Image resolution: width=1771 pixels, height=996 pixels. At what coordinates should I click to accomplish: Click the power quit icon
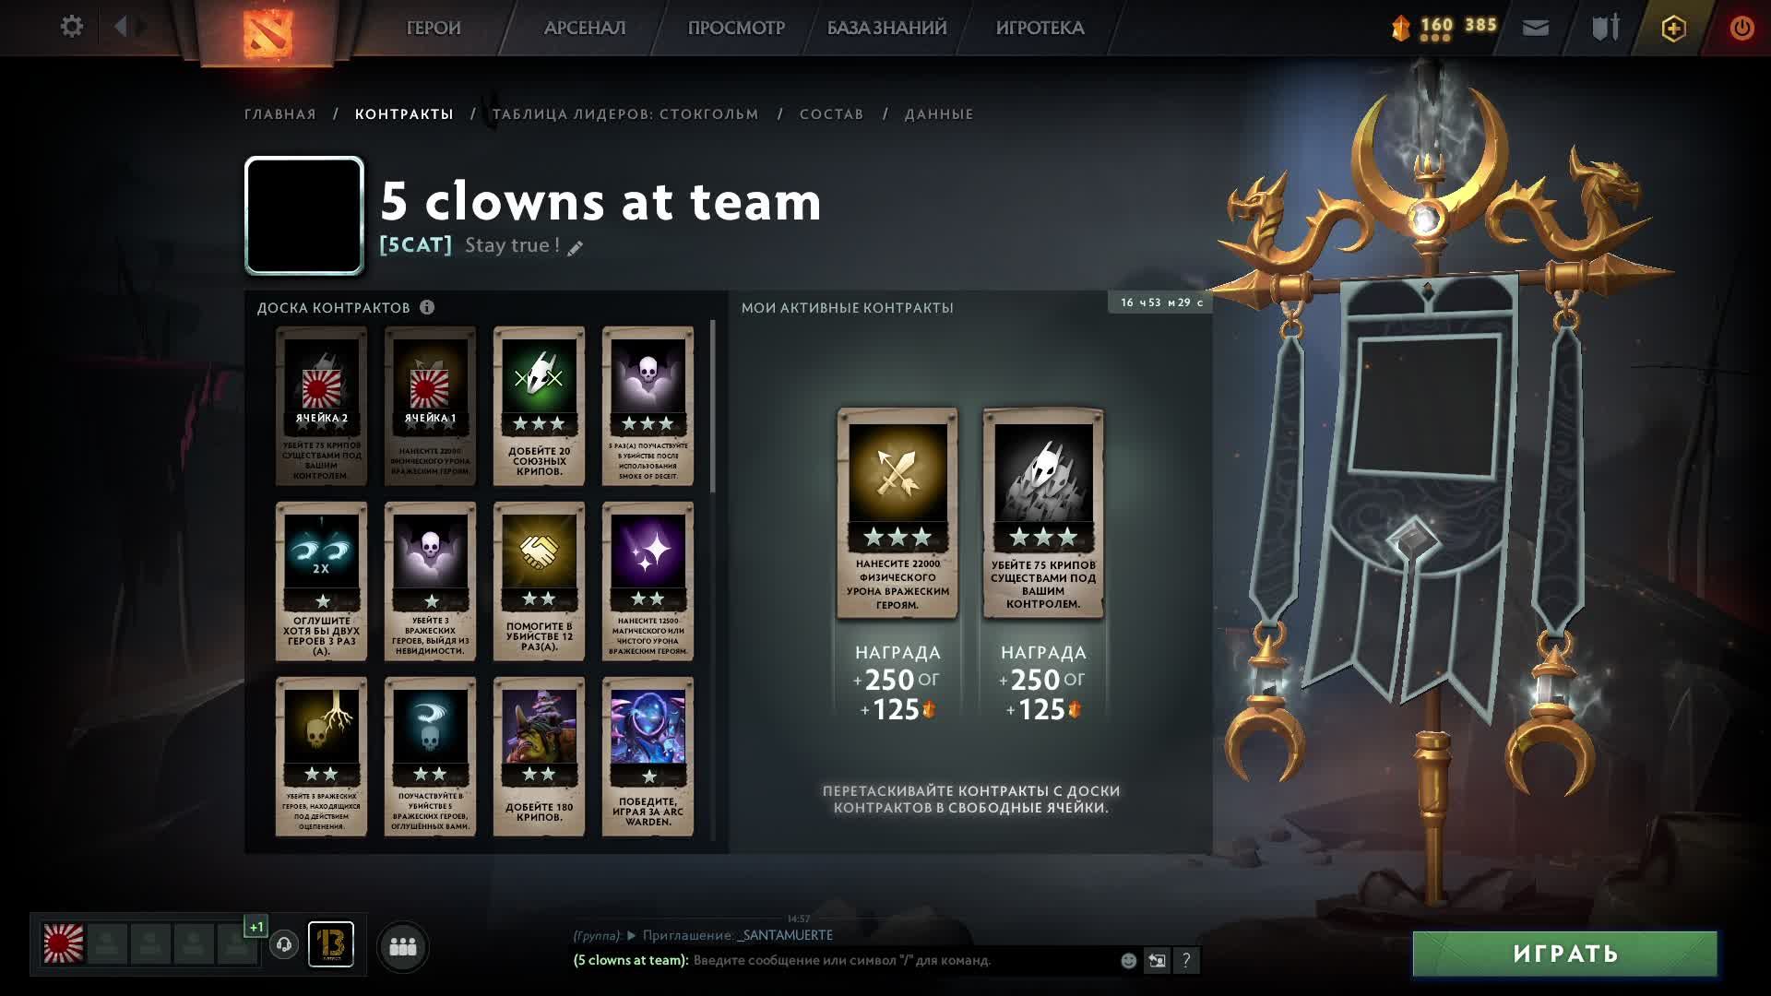(x=1741, y=28)
